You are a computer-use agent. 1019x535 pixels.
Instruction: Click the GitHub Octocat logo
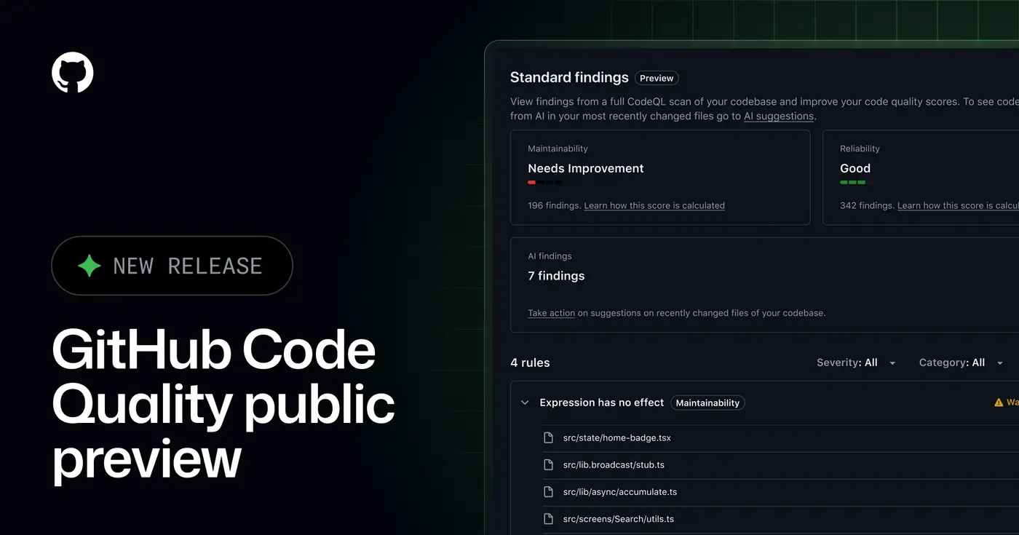tap(72, 72)
